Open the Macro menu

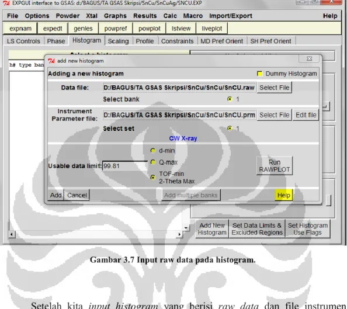[193, 16]
